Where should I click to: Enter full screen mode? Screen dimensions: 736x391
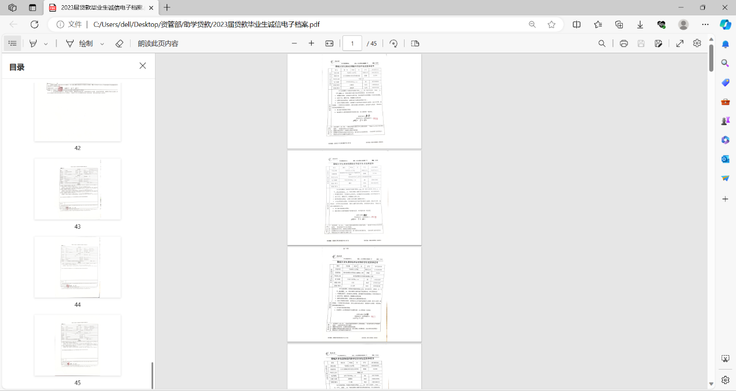coord(680,43)
